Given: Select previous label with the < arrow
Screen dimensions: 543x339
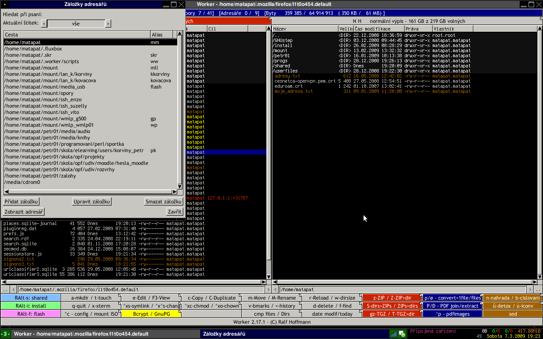Looking at the screenshot, I should point(44,24).
